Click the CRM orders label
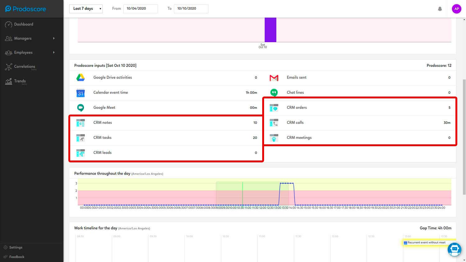The width and height of the screenshot is (466, 262). pyautogui.click(x=297, y=108)
